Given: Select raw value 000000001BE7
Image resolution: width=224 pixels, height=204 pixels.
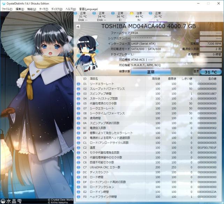Looking at the screenshot, I should 207,94.
